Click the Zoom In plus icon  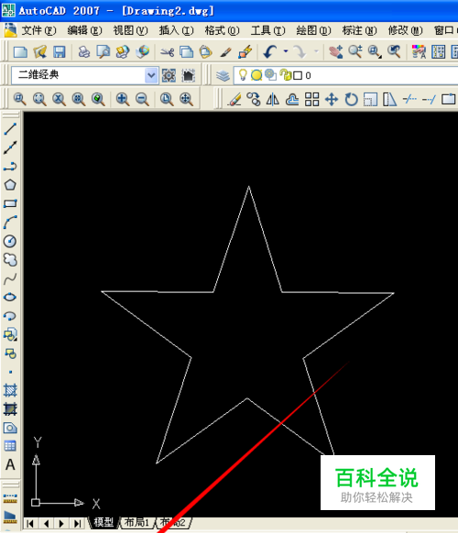[x=123, y=99]
